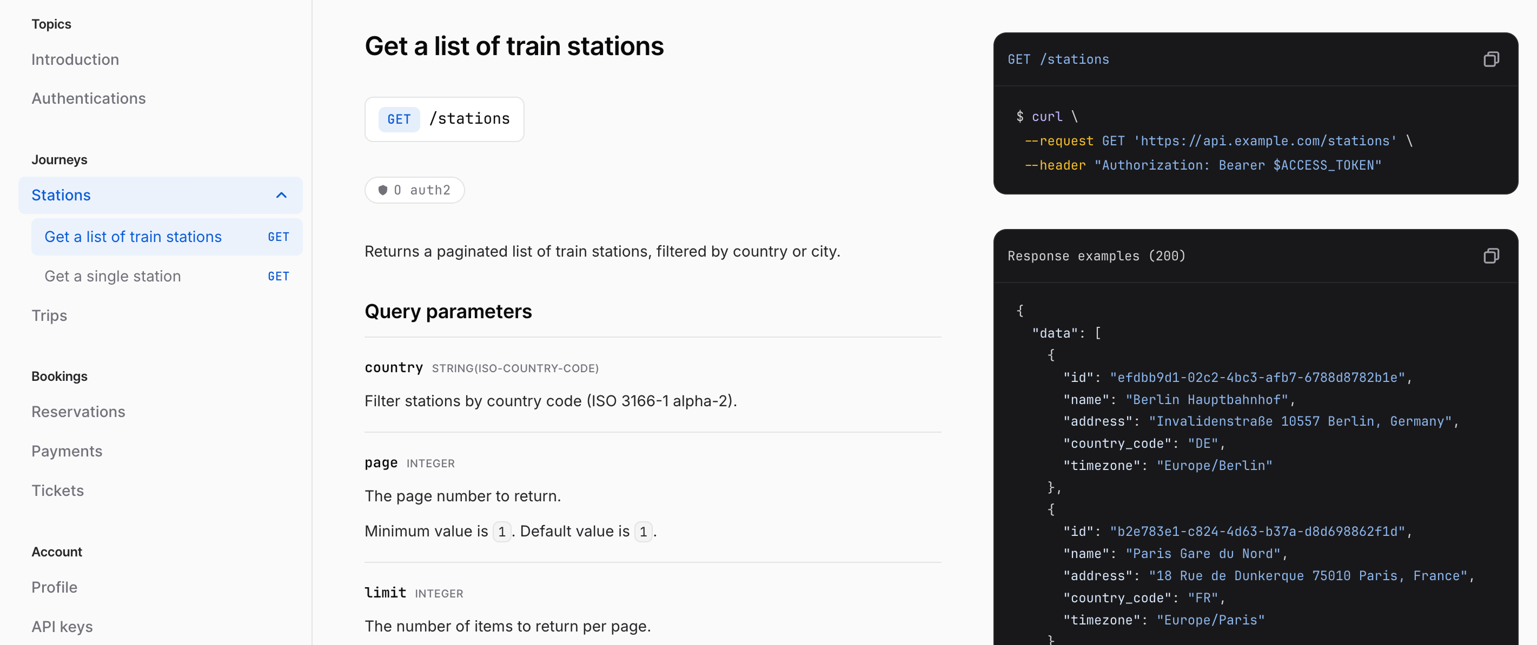The width and height of the screenshot is (1537, 645).
Task: Copy the GET /stations curl request
Action: click(x=1490, y=59)
